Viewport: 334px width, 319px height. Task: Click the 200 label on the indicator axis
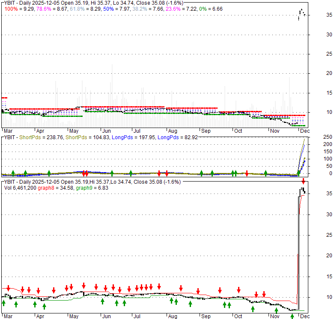328,144
